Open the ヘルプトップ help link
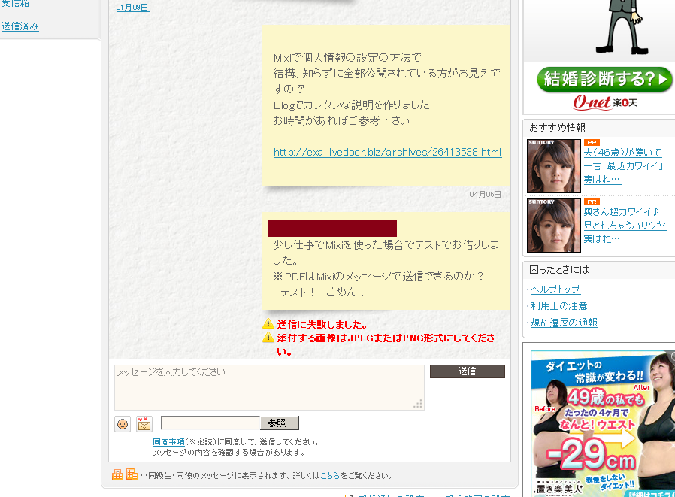Screen dimensions: 675x497 (555, 289)
